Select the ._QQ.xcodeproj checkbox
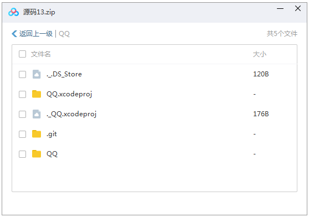 tap(22, 114)
